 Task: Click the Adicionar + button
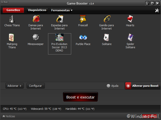14,86
